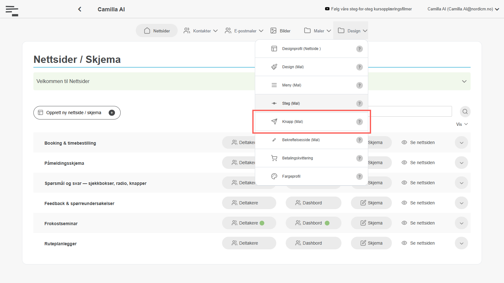Open the Bilder section
Screen dimensions: 504x283
pos(281,31)
